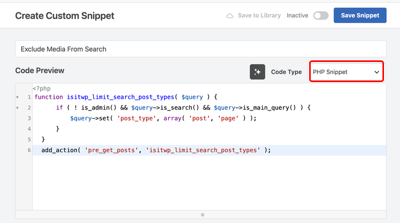Click the line number 4 in gutter

[x=29, y=129]
